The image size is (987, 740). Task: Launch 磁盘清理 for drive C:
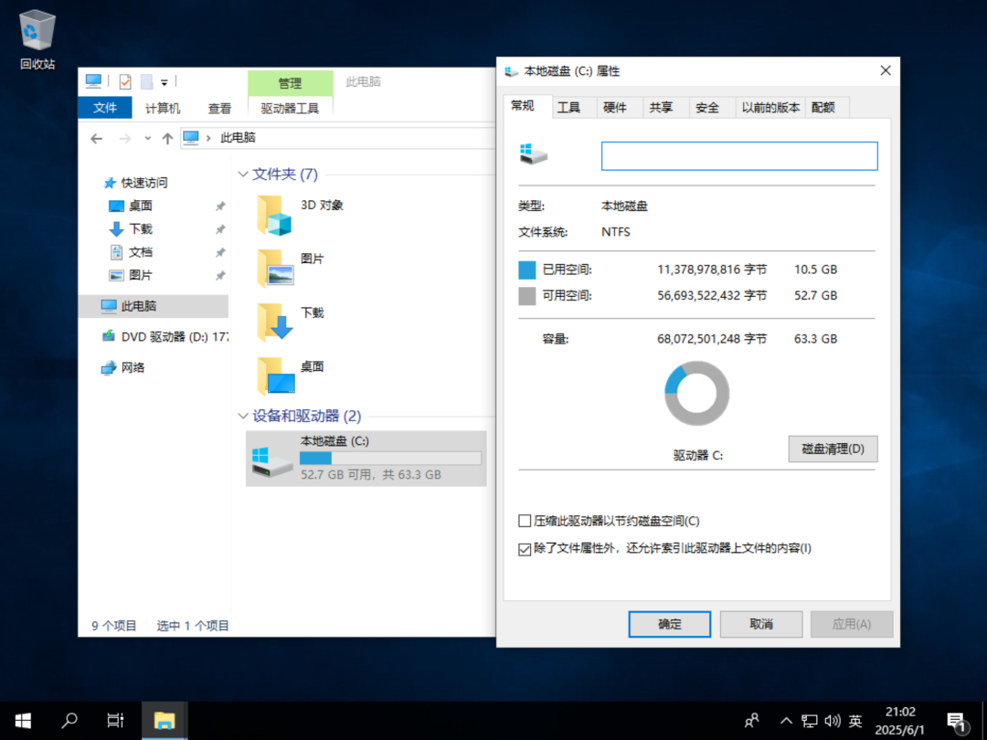coord(833,449)
